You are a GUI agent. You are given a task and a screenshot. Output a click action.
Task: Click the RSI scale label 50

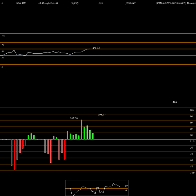[x=3, y=51]
